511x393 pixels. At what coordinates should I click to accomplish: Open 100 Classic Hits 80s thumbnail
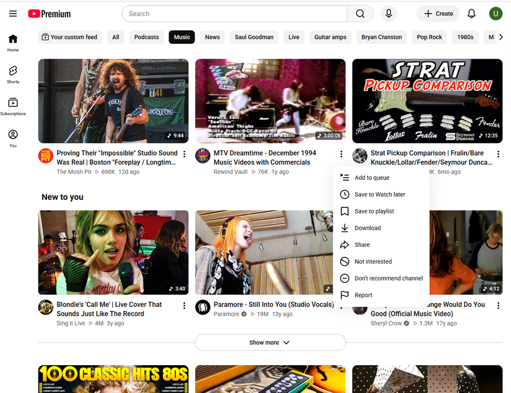113,379
